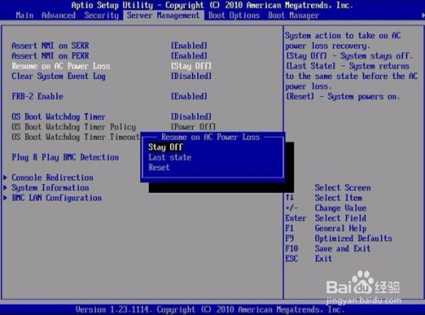Click the Resume on AC Power Loss popup title
The image size is (425, 315).
coord(210,138)
